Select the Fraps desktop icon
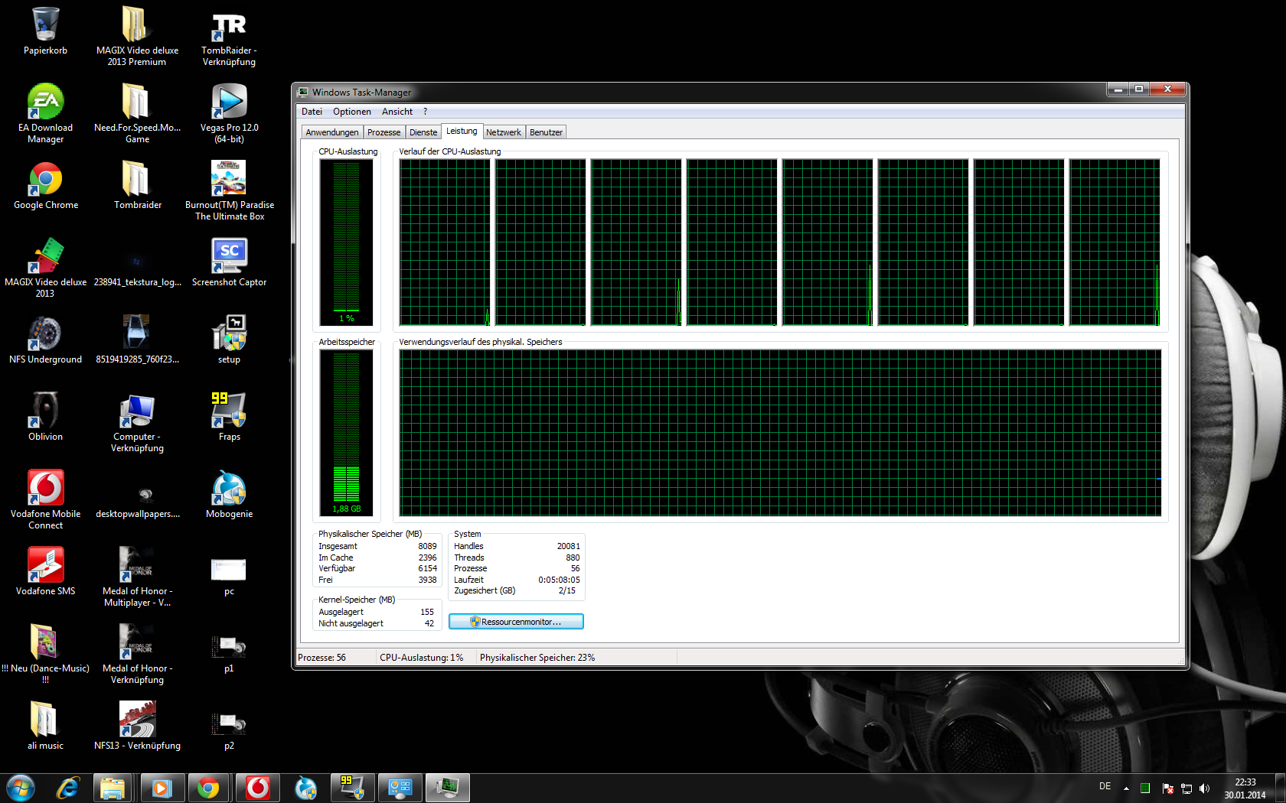The image size is (1286, 803). [x=229, y=417]
